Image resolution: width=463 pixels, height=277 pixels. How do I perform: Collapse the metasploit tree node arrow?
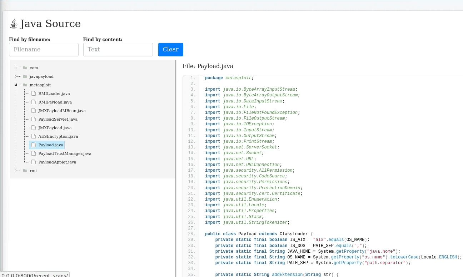tap(16, 85)
